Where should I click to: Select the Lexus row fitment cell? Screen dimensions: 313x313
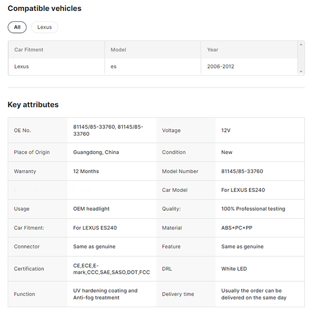(x=22, y=67)
